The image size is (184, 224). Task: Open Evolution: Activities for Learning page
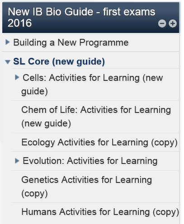point(90,161)
